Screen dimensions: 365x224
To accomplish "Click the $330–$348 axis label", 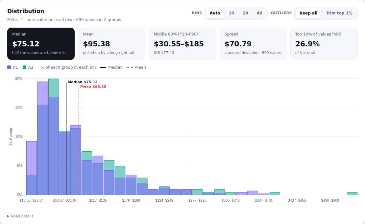I will click(231, 200).
